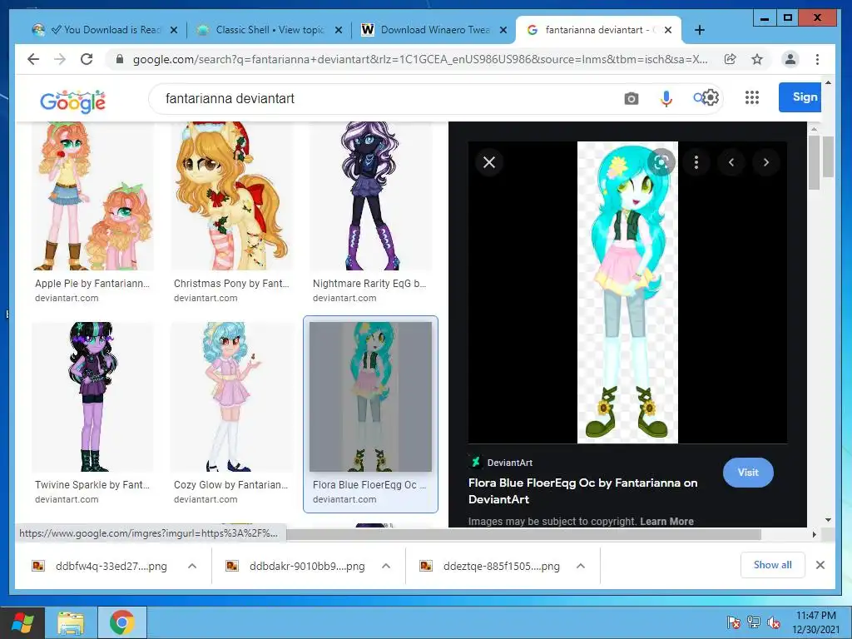Select the Twivine Sparkle thumbnail
852x639 pixels.
92,397
